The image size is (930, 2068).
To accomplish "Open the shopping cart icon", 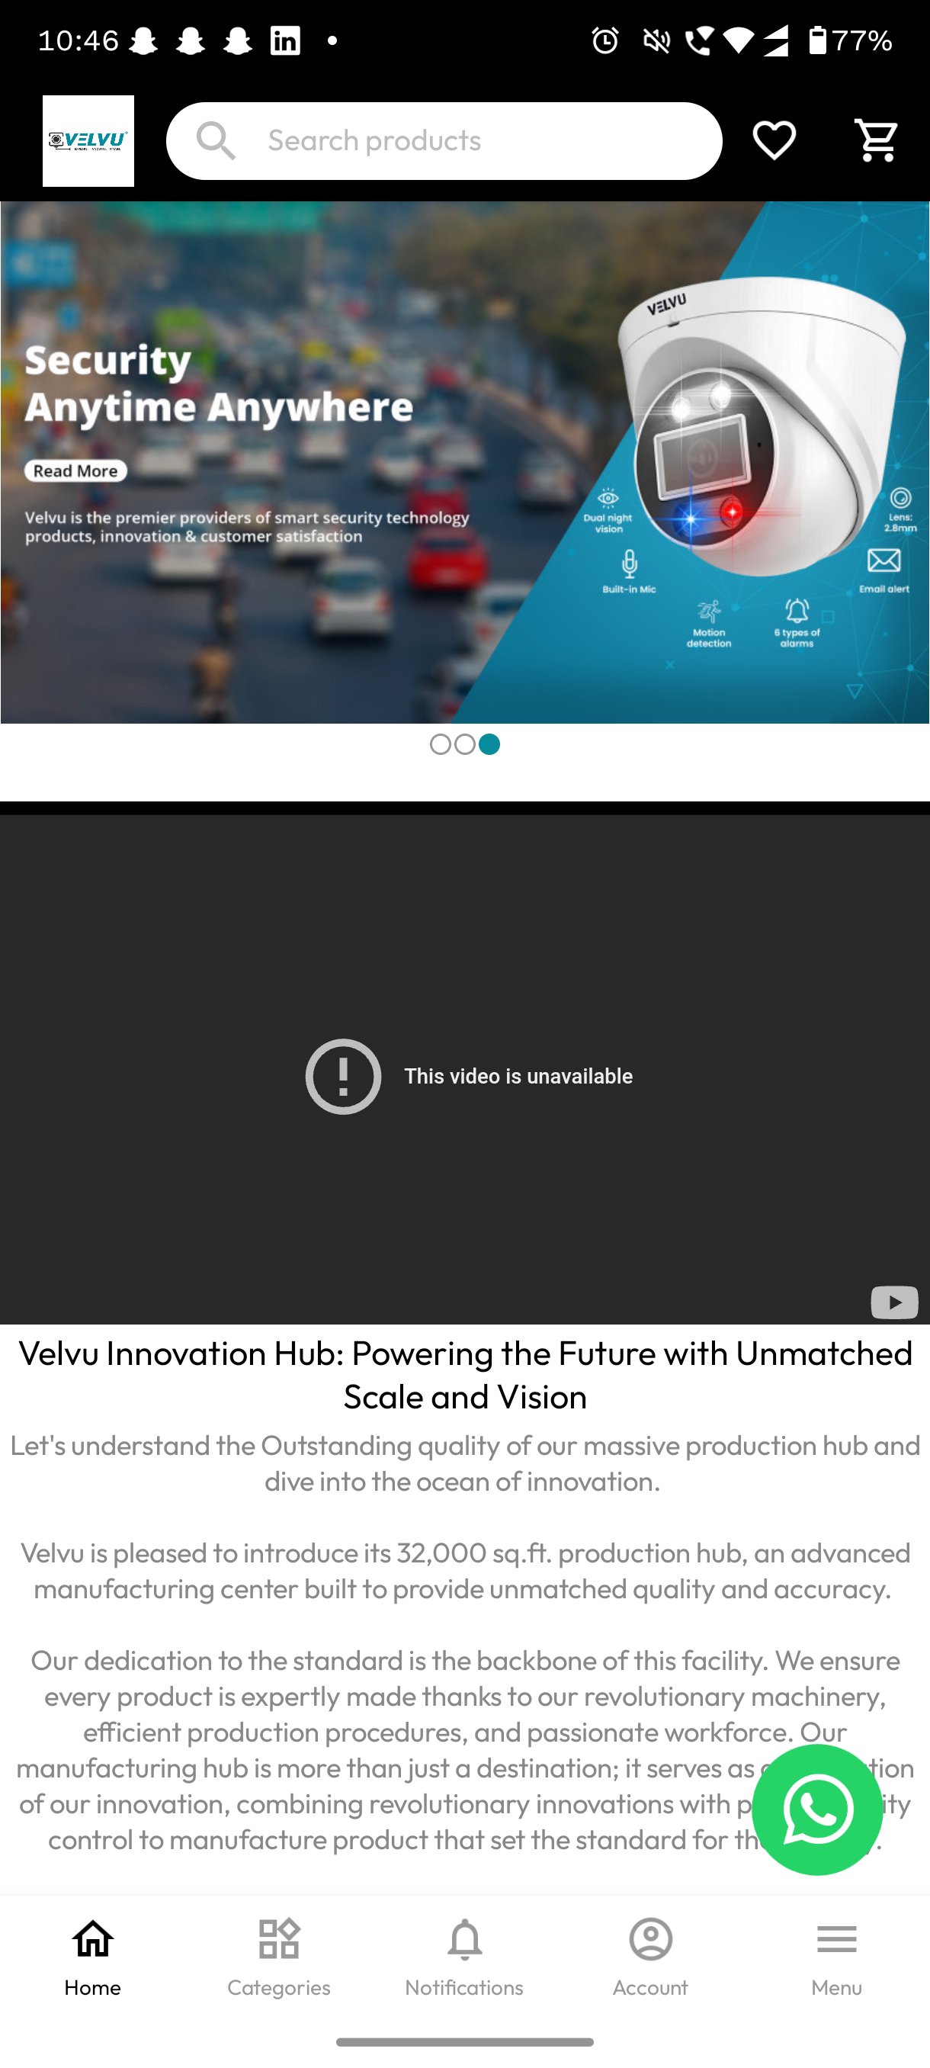I will tap(876, 140).
